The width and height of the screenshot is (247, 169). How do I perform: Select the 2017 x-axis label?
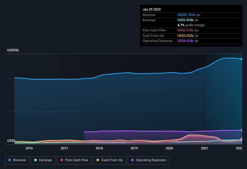point(64,148)
